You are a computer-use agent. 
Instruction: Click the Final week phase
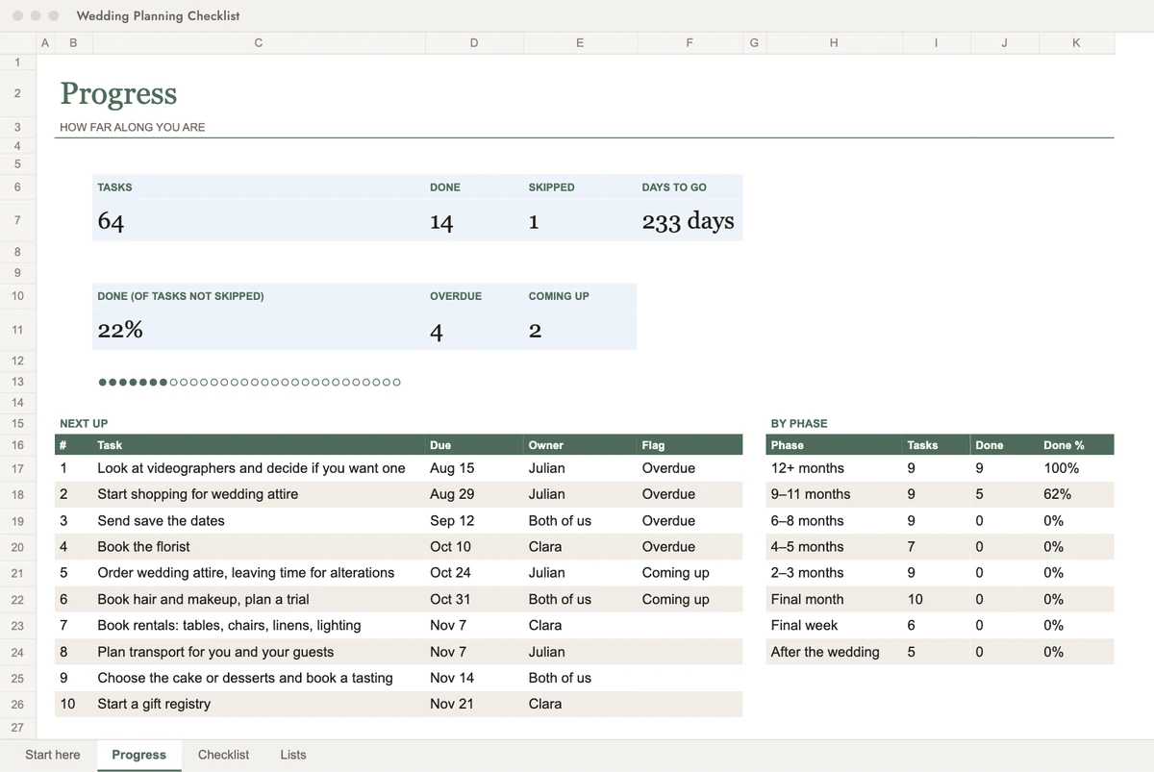point(804,625)
